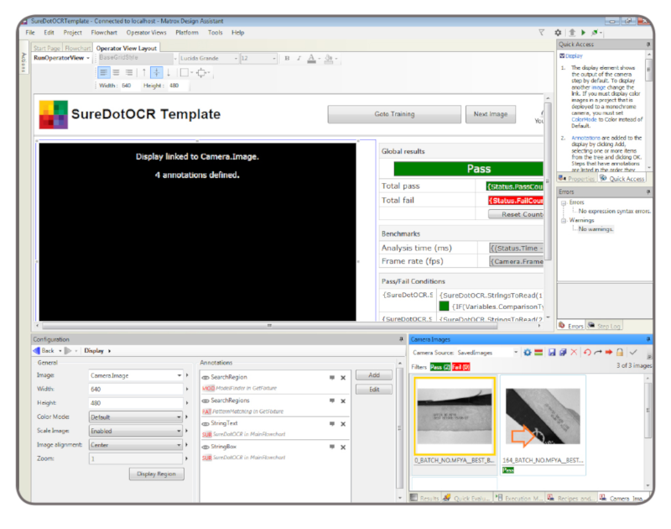Click the margin/padding crosshair icon
This screenshot has width=671, height=529.
pos(200,72)
